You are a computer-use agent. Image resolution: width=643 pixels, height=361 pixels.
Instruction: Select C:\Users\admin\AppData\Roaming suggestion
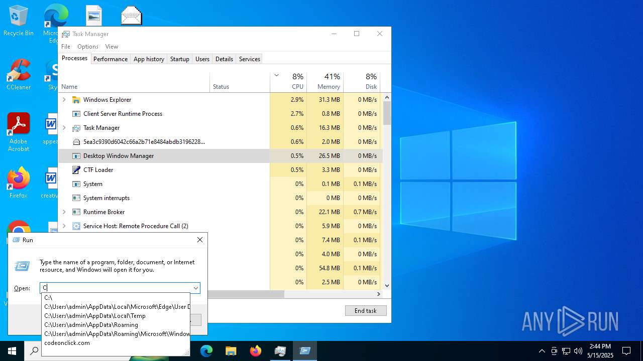(x=116, y=325)
